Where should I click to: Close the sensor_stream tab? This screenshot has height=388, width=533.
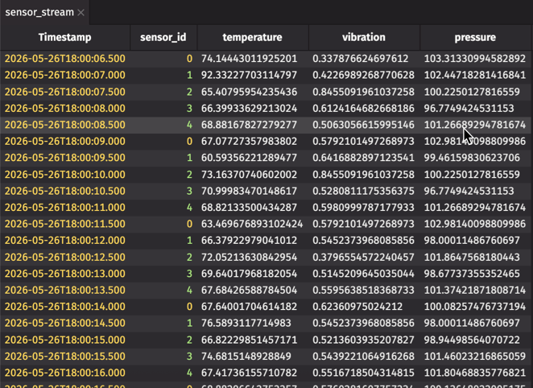click(x=81, y=13)
